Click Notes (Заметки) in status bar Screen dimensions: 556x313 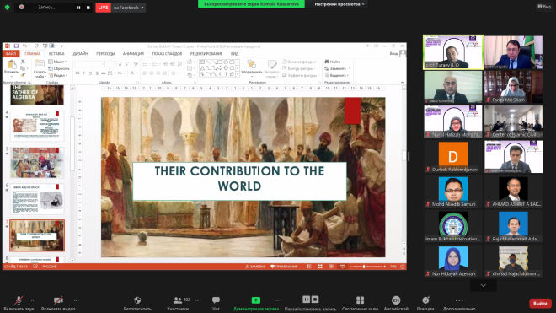(254, 267)
